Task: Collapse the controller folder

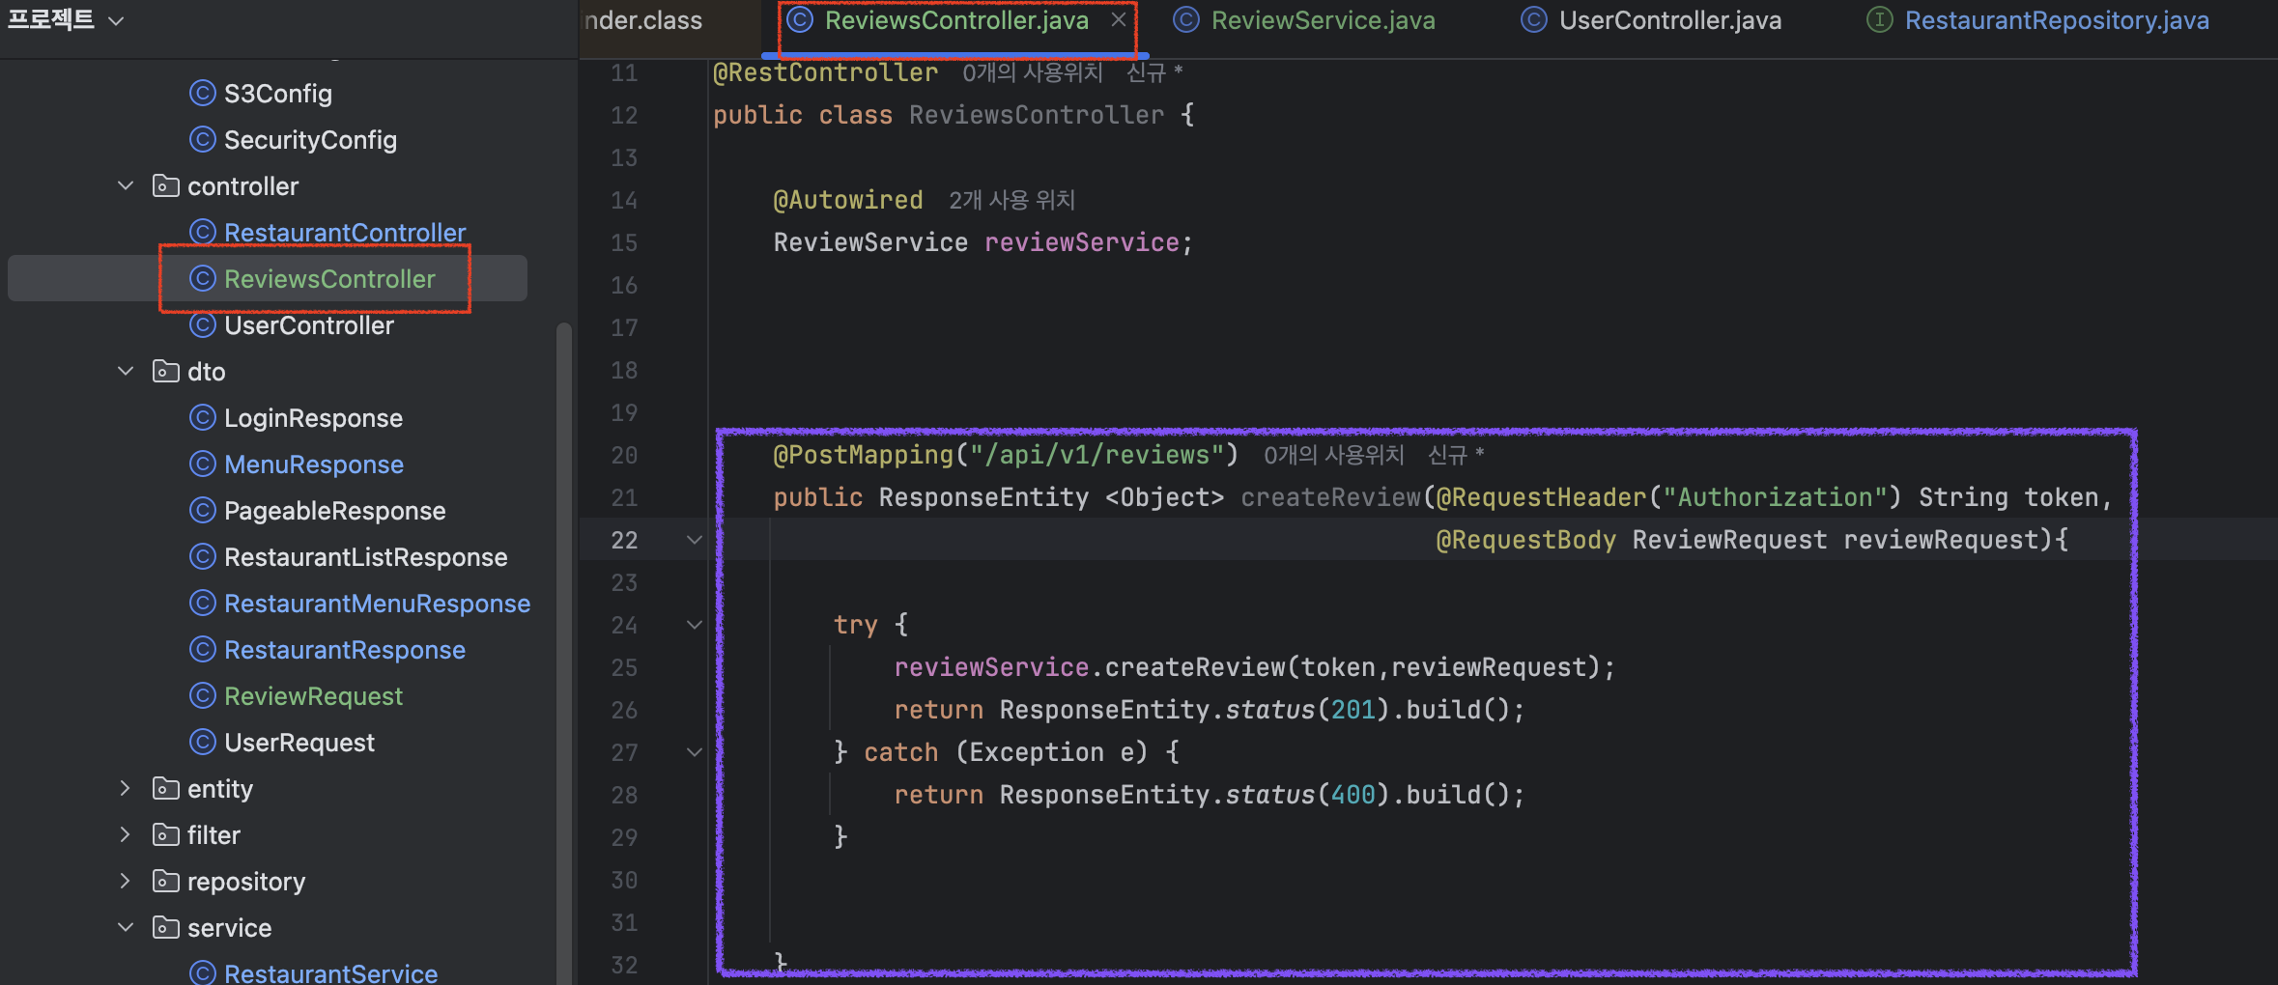Action: pos(126,185)
